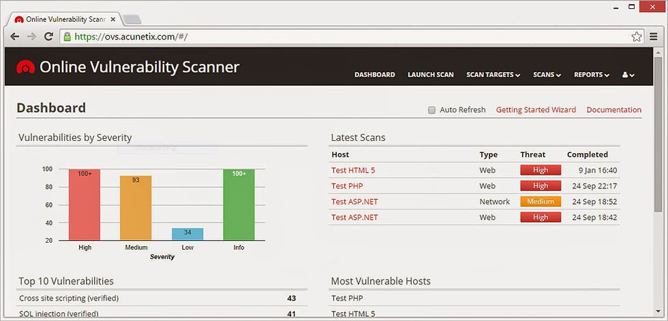The height and width of the screenshot is (321, 668).
Task: Open a new browser tab
Action: click(x=132, y=20)
